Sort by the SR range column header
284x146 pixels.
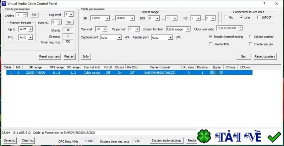coord(35,67)
